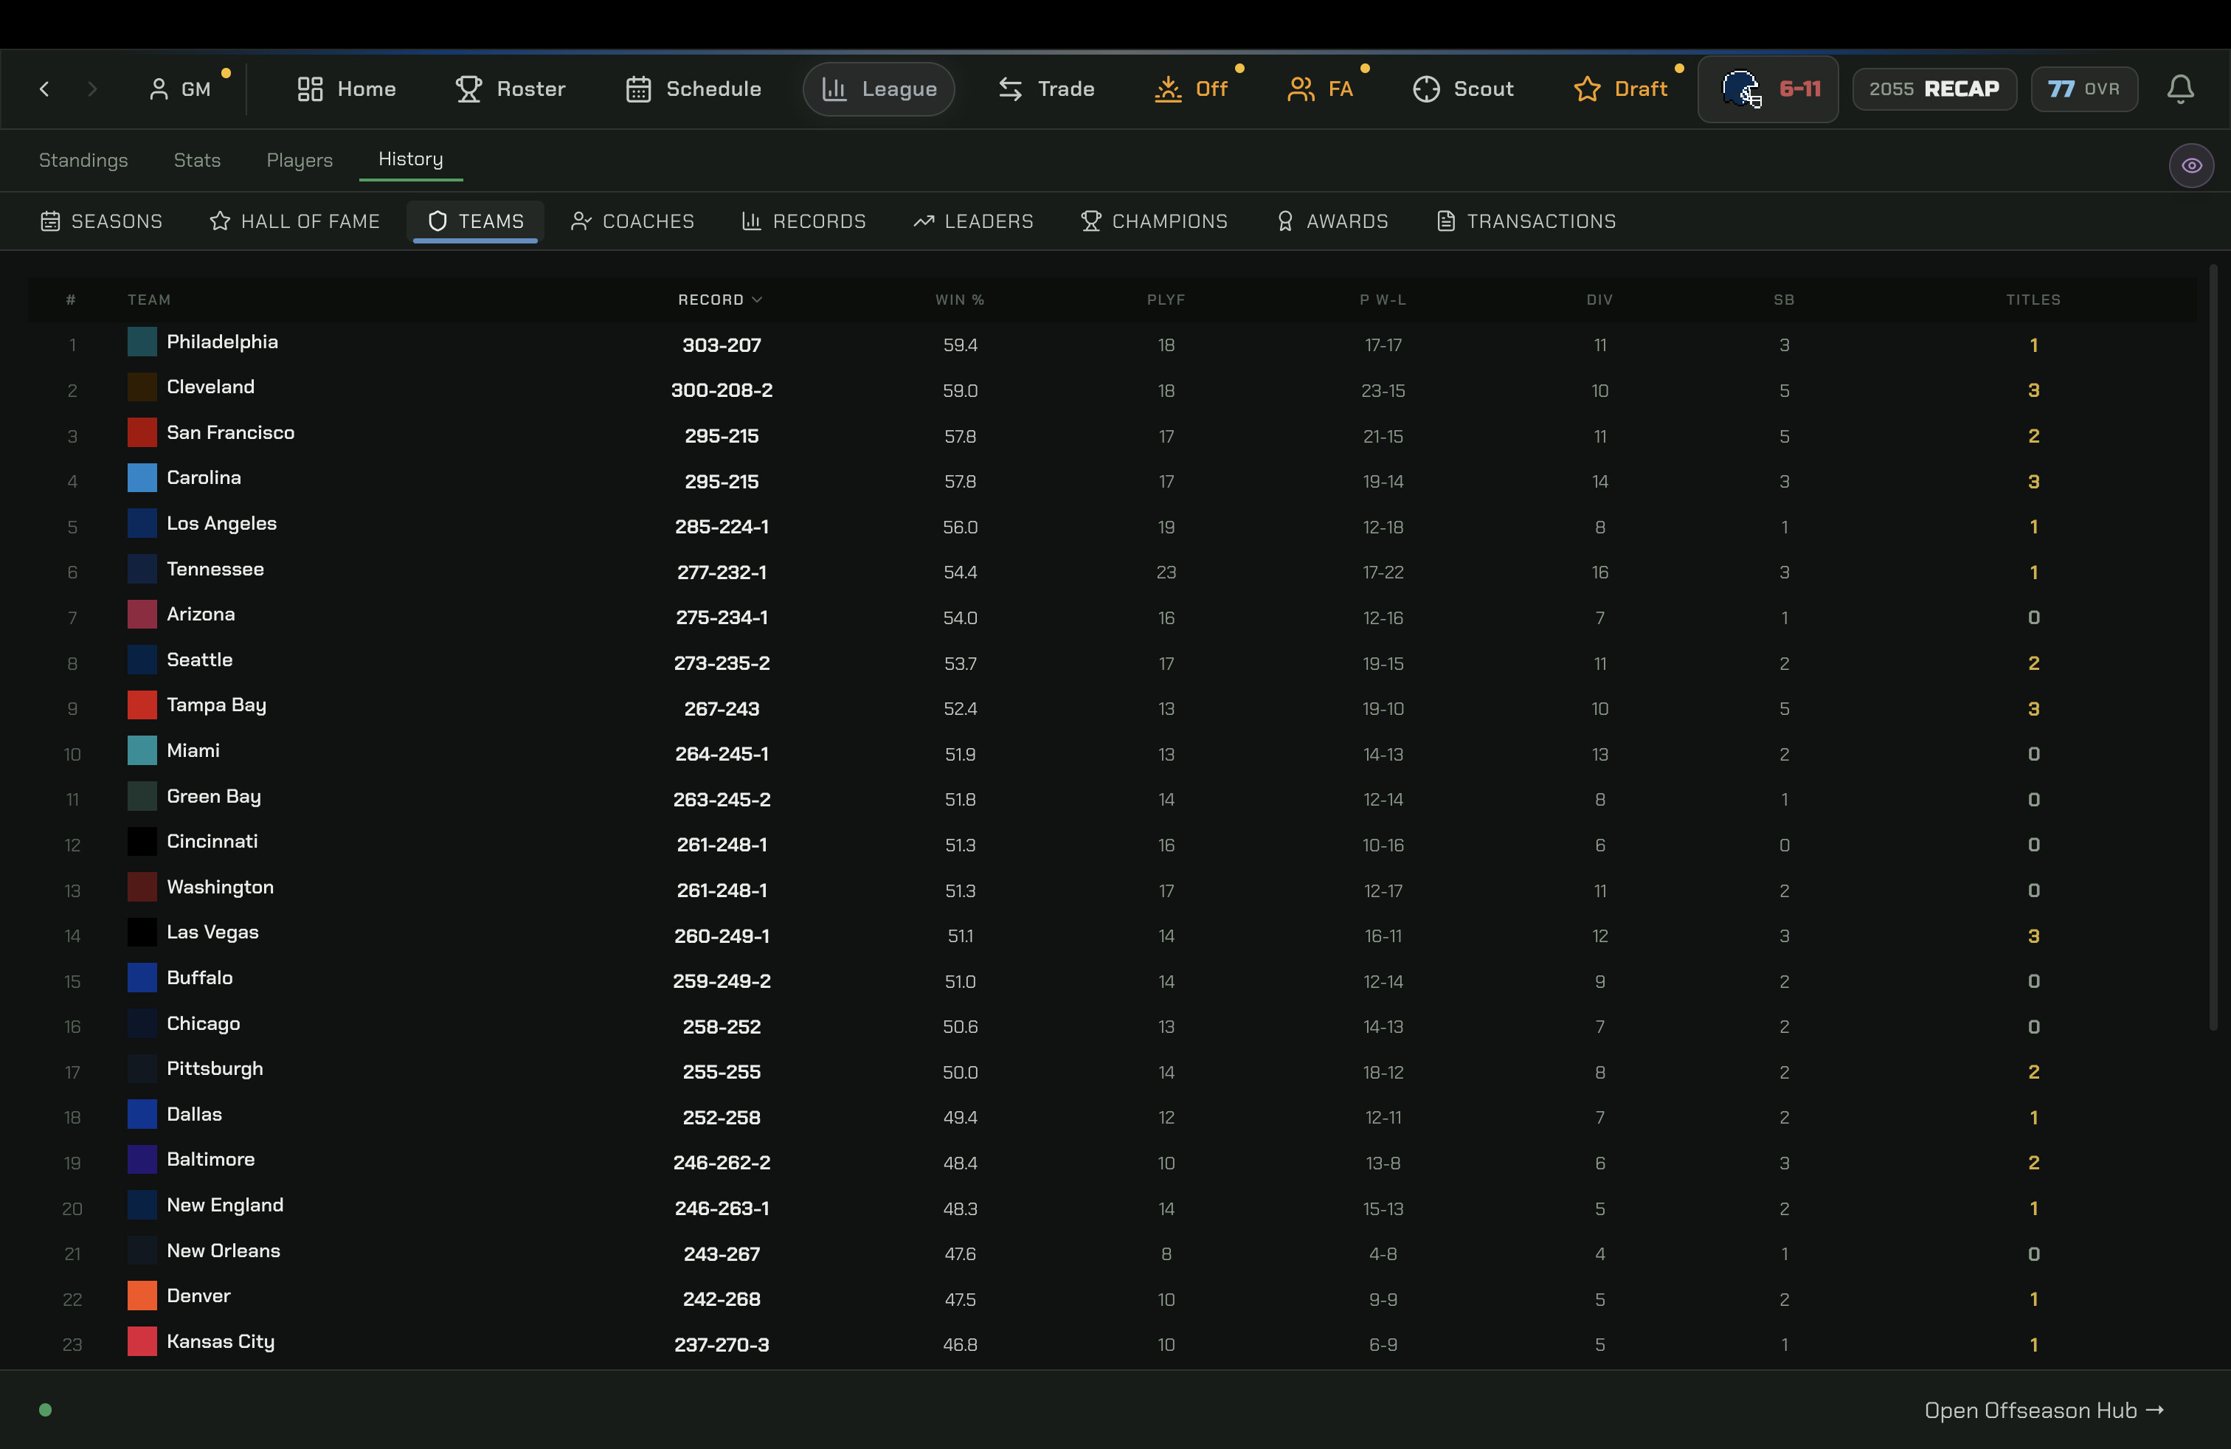Open the Hall of Fame sub-tab
2231x1449 pixels.
[x=294, y=221]
